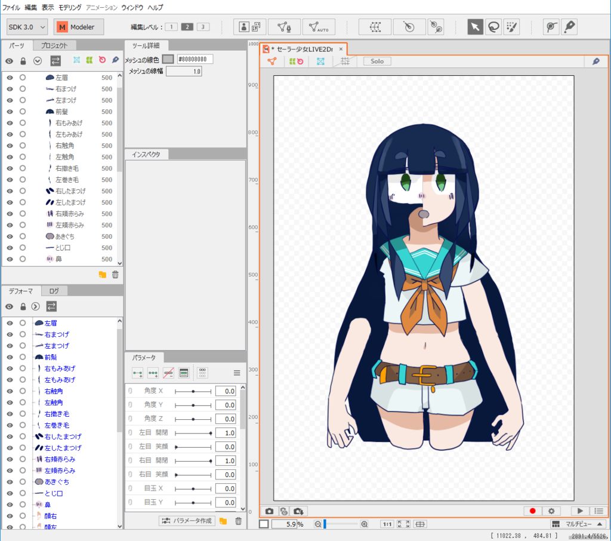Add three key points to parameter
The width and height of the screenshot is (611, 541).
(x=153, y=373)
